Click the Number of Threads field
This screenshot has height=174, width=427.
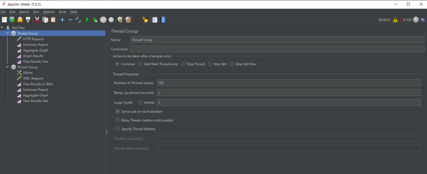(289, 83)
